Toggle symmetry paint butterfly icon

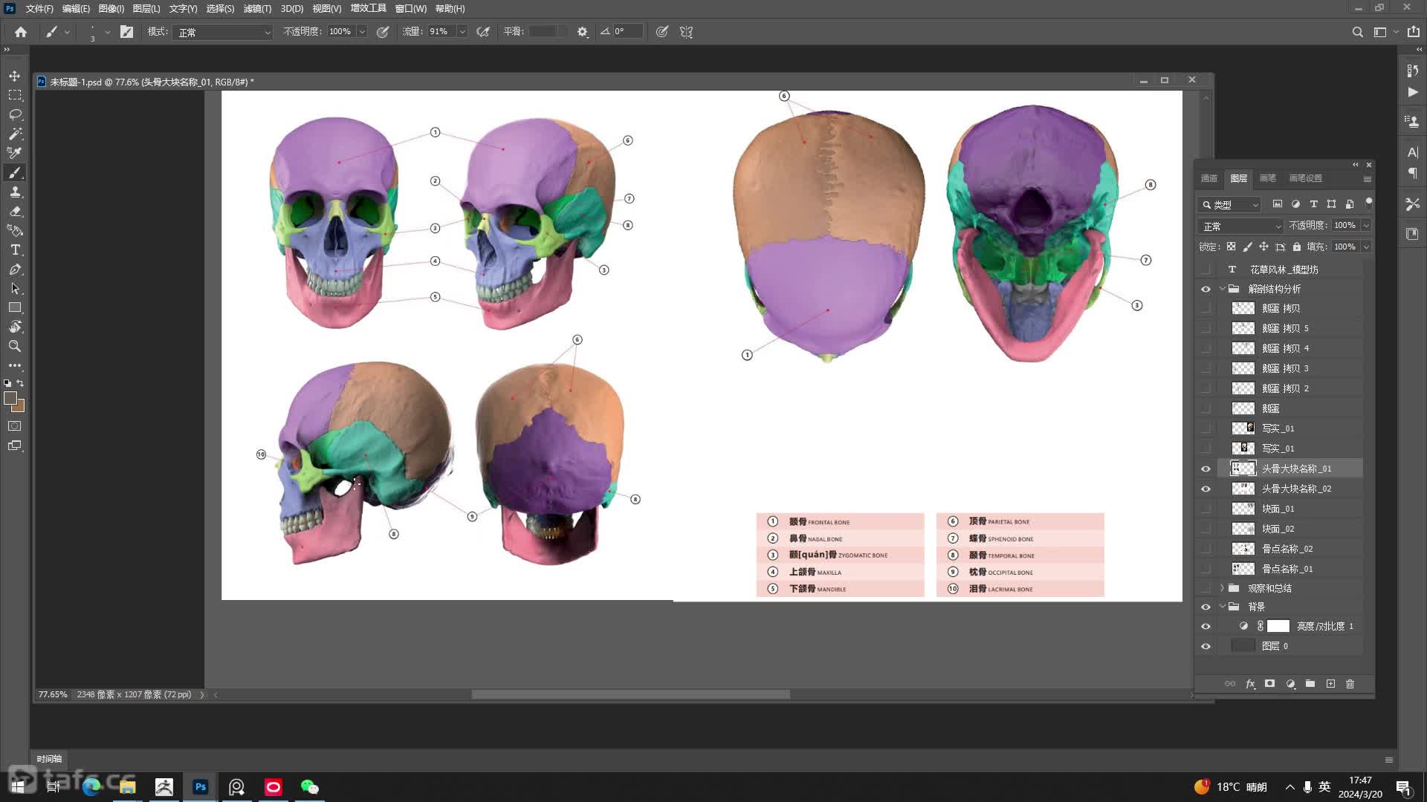687,32
